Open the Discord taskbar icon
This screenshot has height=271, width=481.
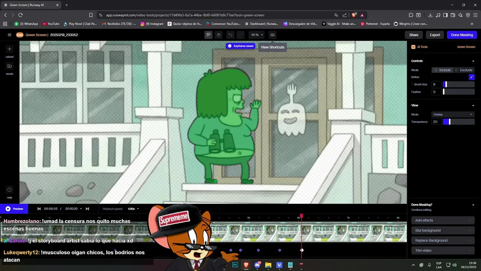(x=257, y=265)
